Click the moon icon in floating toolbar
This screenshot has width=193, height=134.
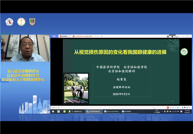pyautogui.click(x=173, y=107)
